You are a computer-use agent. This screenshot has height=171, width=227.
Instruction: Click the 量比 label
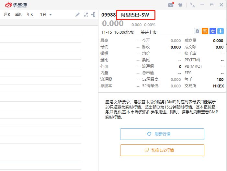point(104,60)
